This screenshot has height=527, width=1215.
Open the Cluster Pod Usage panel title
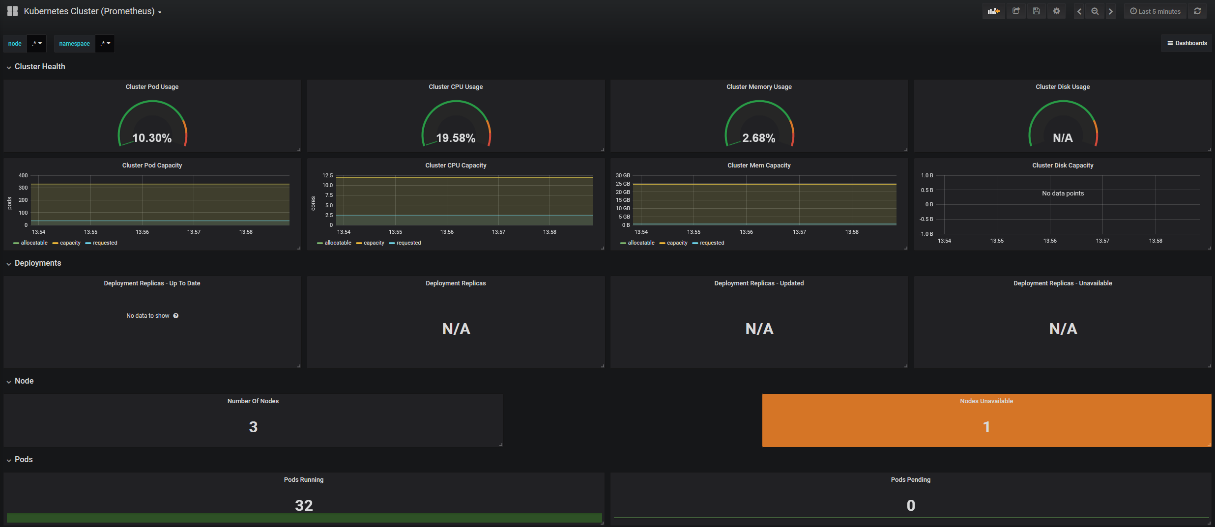pos(152,87)
